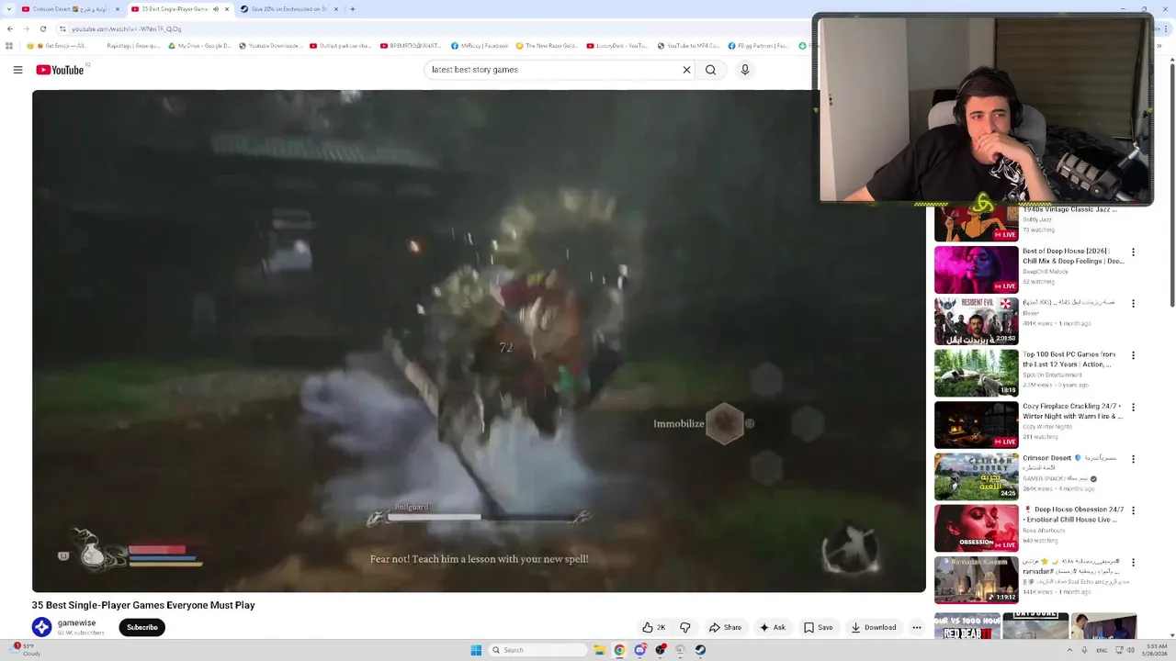Open options menu for Ramadan Kareem video
Screen dimensions: 1176x661
[1133, 562]
